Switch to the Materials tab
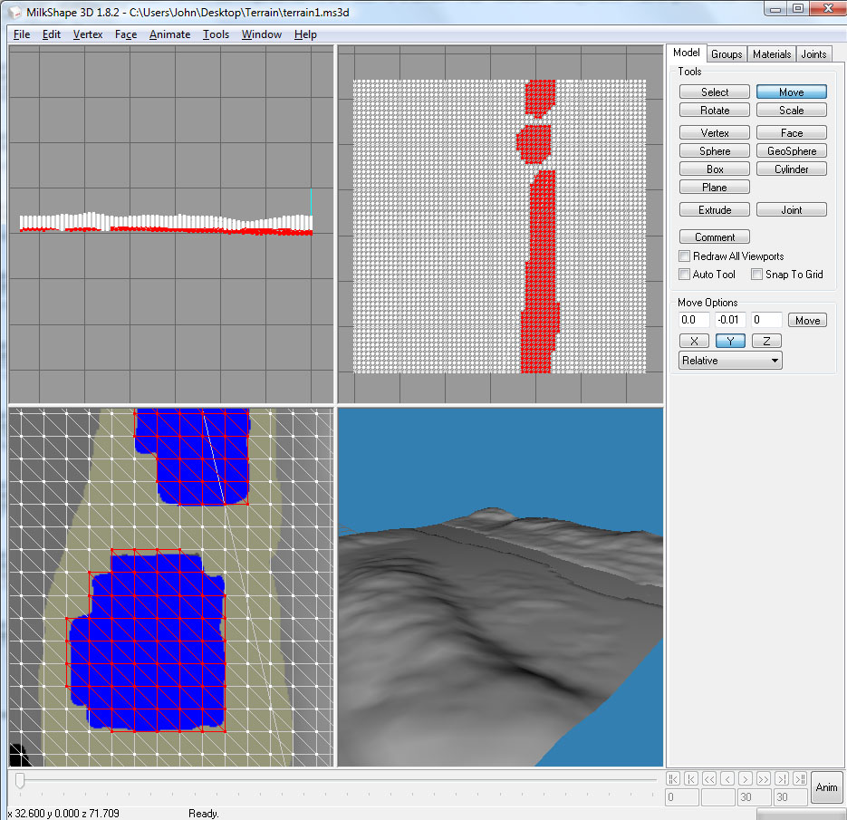This screenshot has width=847, height=820. 772,54
